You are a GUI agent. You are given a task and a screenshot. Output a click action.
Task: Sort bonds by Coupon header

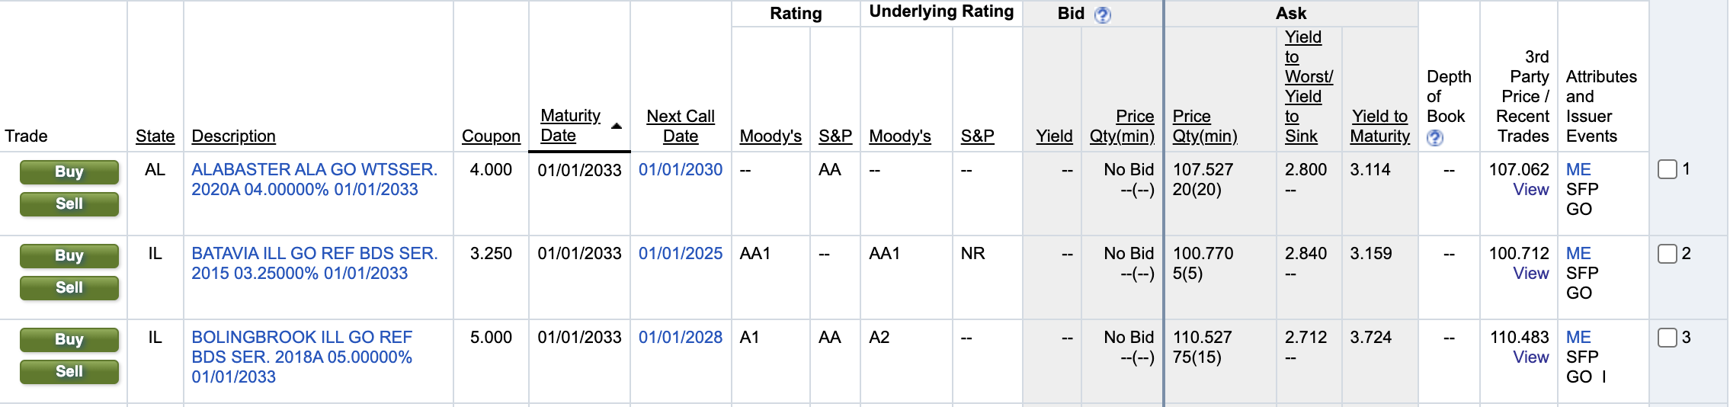coord(491,136)
